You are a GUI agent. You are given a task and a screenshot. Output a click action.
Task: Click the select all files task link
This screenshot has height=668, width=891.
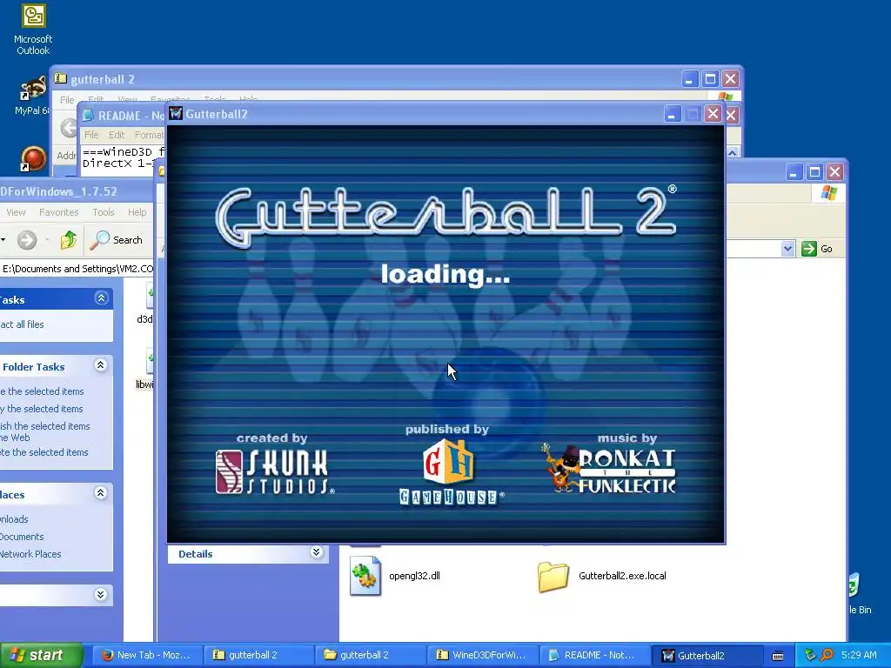pos(22,324)
